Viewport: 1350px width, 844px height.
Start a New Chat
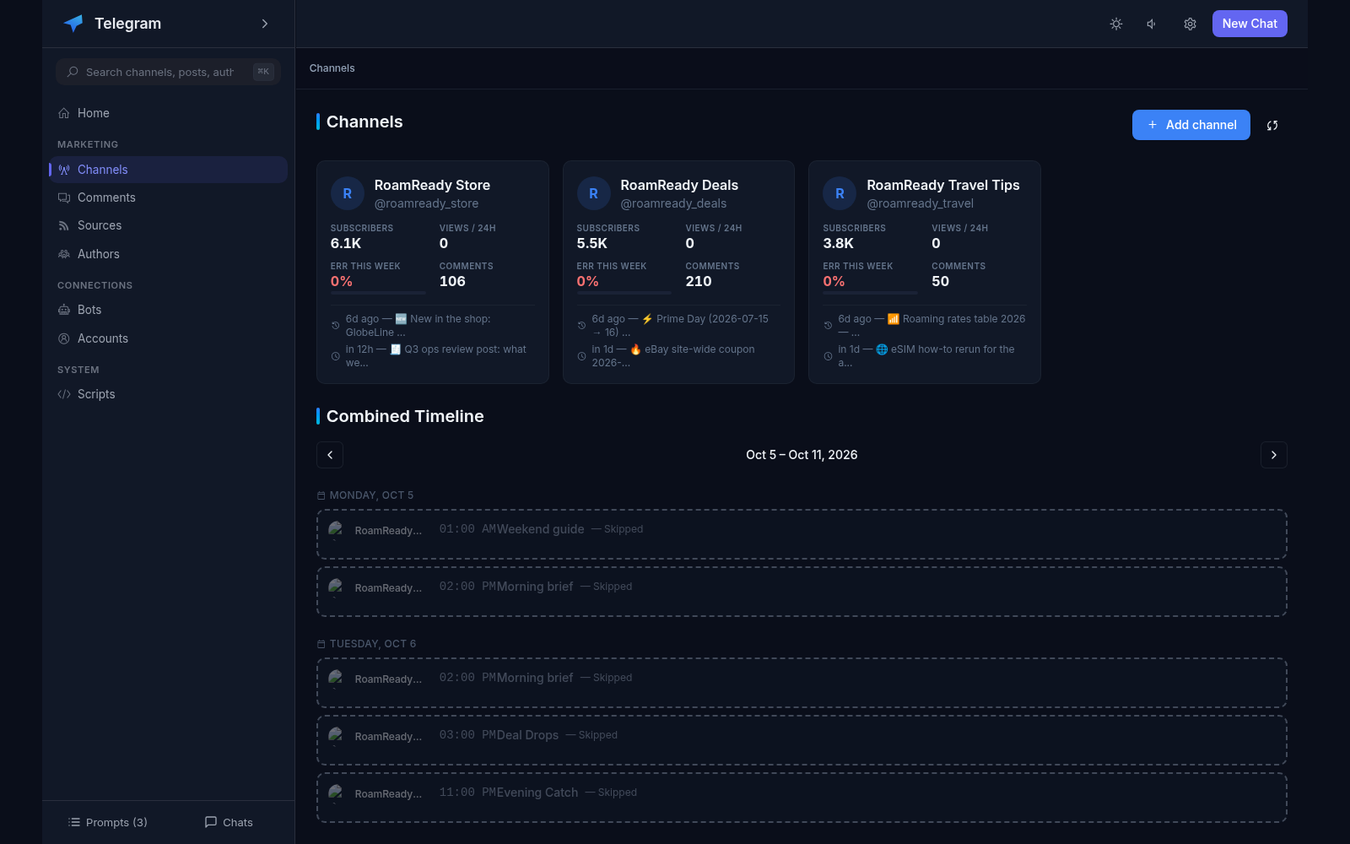(x=1250, y=24)
